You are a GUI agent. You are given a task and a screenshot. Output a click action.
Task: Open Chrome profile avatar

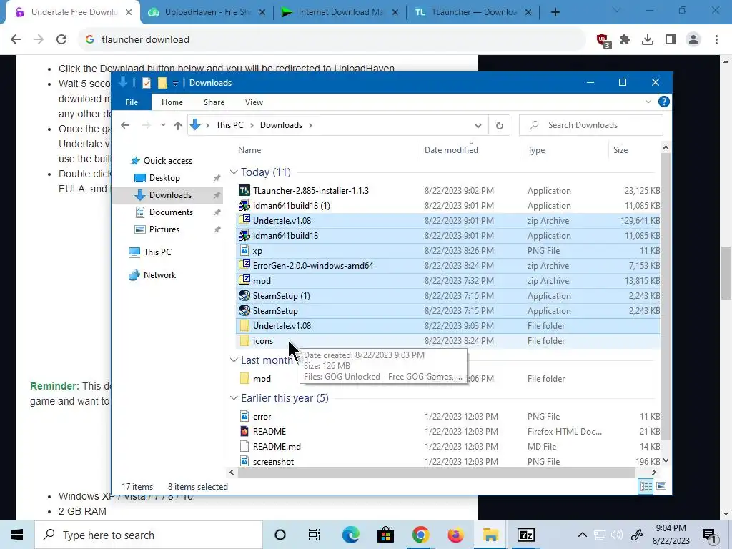[693, 40]
